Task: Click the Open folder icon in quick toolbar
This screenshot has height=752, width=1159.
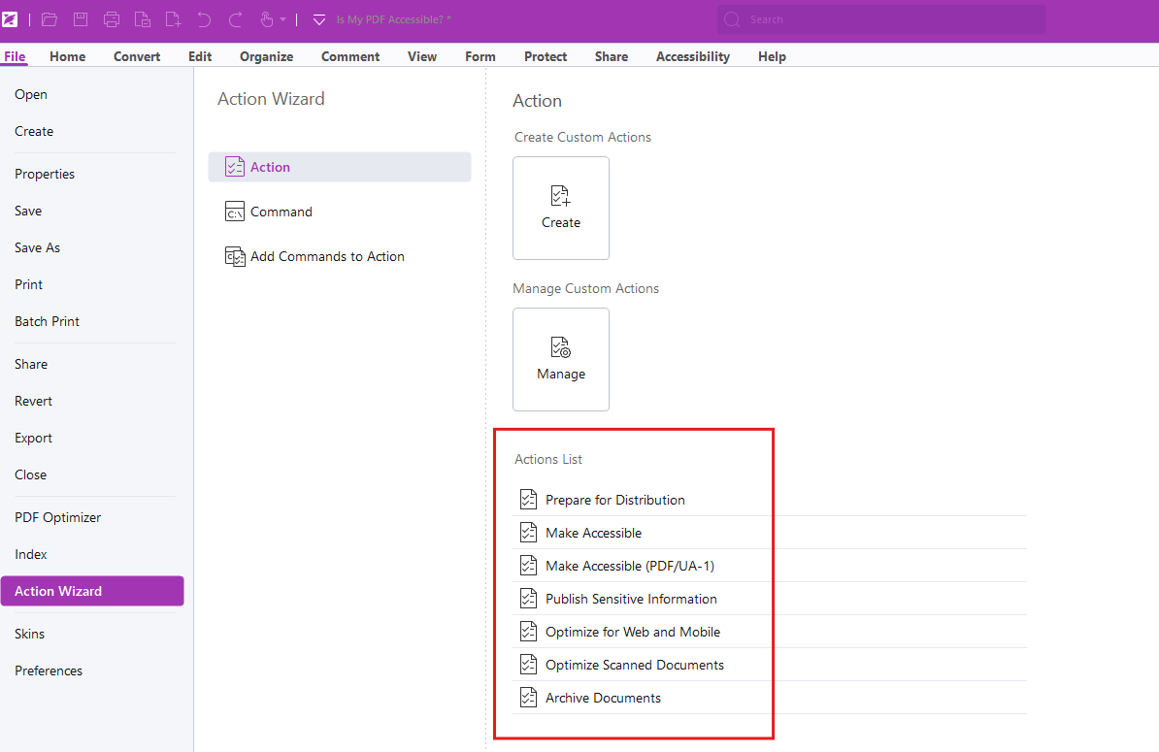Action: click(x=50, y=19)
